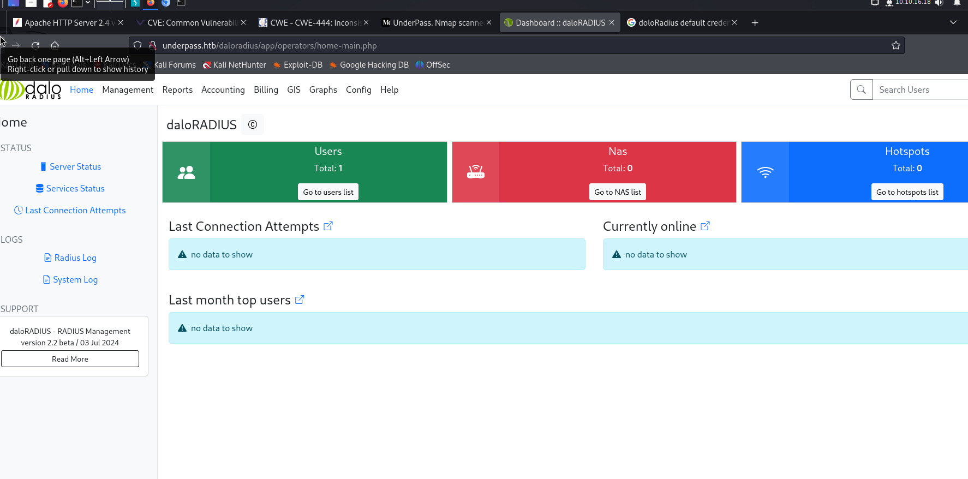Click Go to NAS list button
This screenshot has width=968, height=479.
[617, 192]
